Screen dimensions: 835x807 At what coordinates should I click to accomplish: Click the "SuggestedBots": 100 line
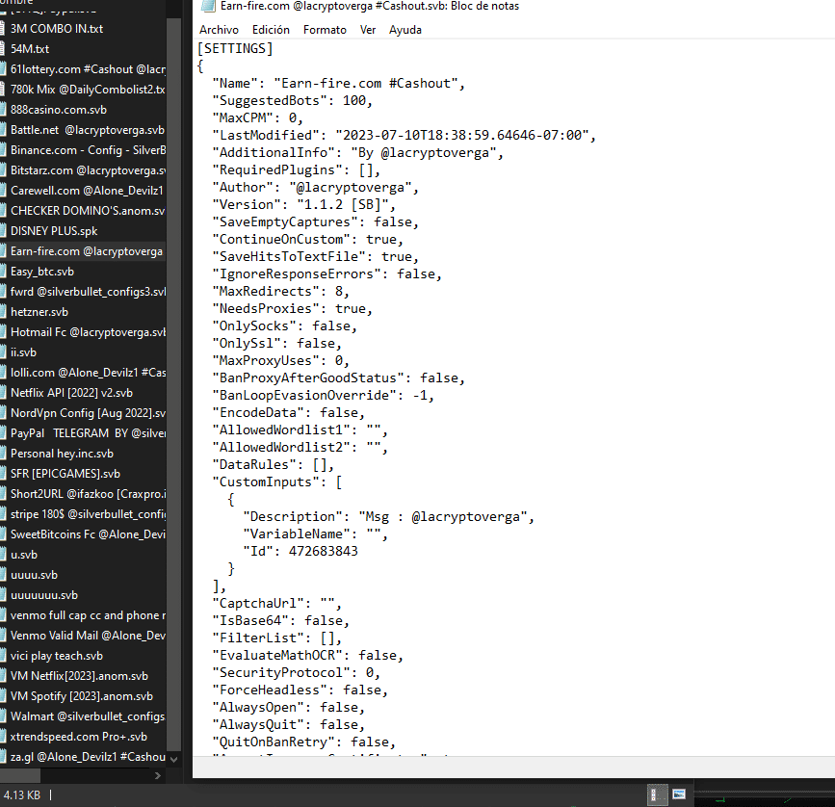point(293,100)
